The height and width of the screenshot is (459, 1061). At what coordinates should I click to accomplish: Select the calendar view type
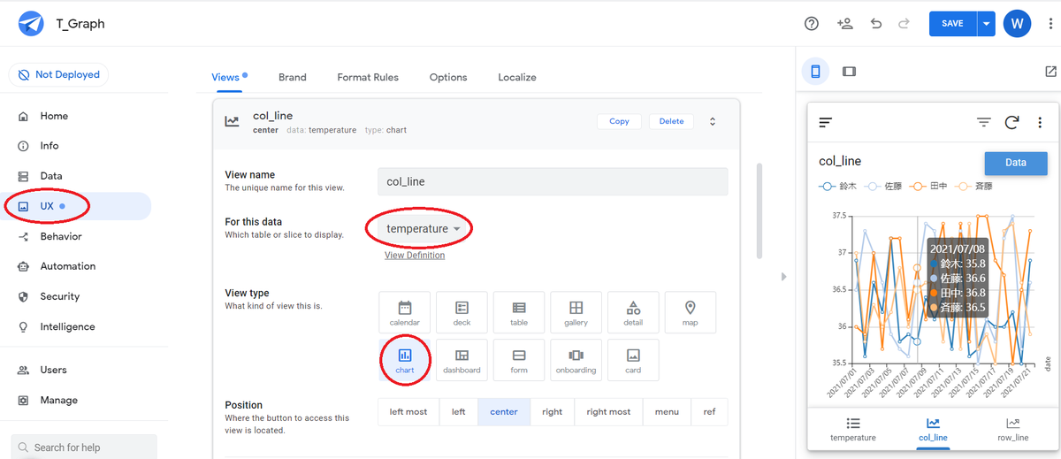pos(405,313)
